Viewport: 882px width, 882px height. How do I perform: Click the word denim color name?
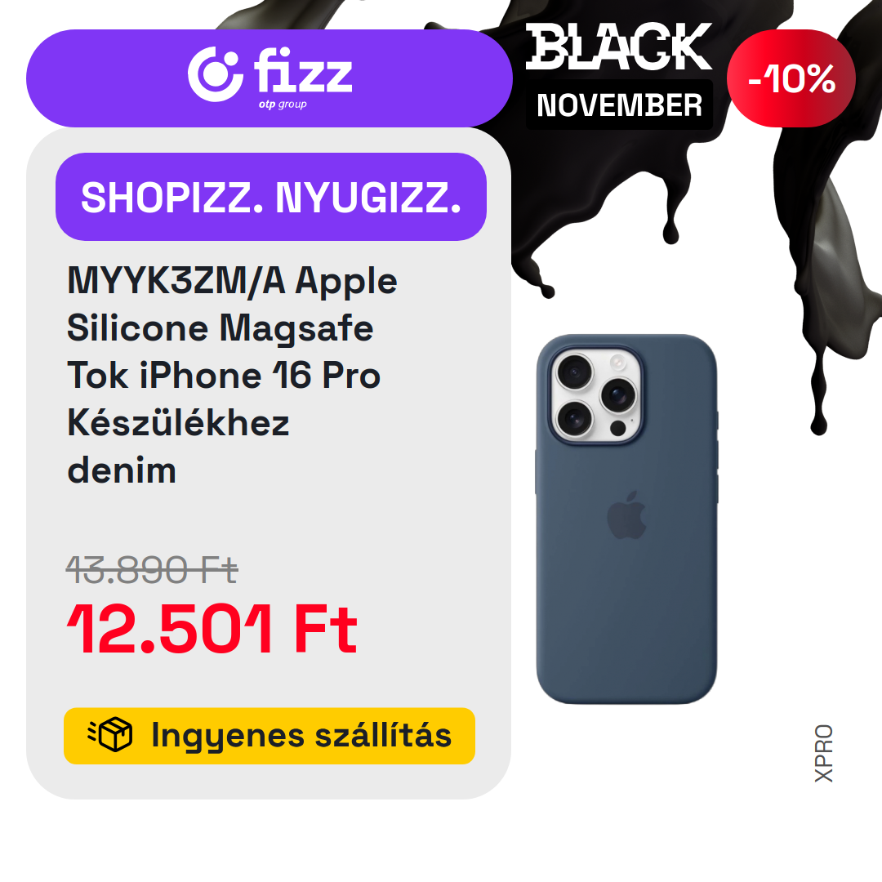click(122, 470)
